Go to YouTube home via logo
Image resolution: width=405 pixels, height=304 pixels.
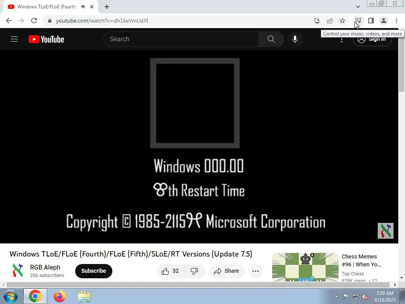pos(46,39)
